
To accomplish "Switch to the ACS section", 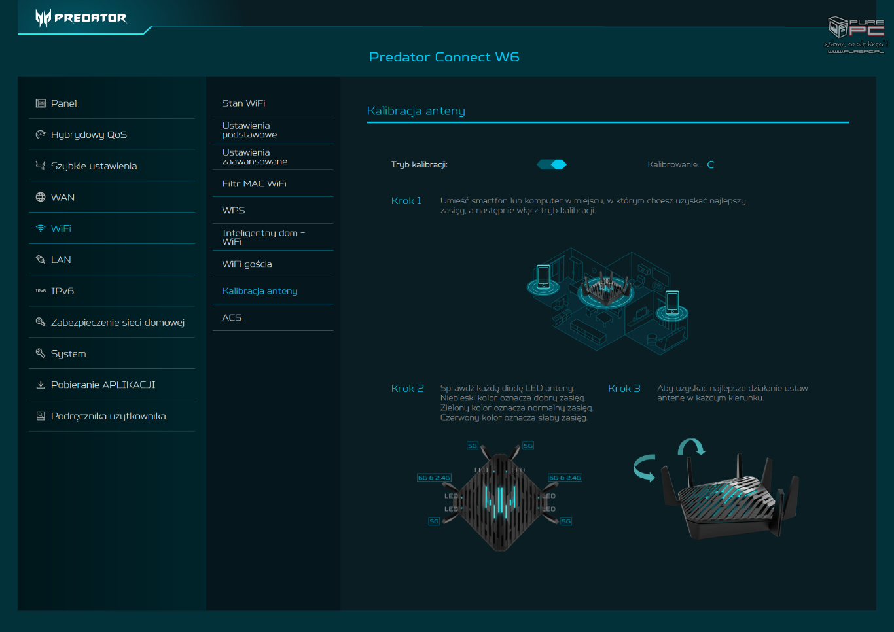I will (232, 317).
